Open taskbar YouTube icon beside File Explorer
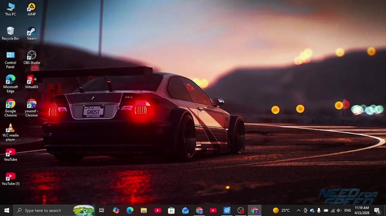 [x=158, y=210]
